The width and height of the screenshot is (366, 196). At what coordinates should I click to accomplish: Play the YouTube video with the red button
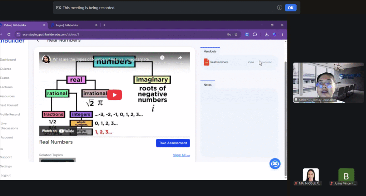pyautogui.click(x=114, y=94)
